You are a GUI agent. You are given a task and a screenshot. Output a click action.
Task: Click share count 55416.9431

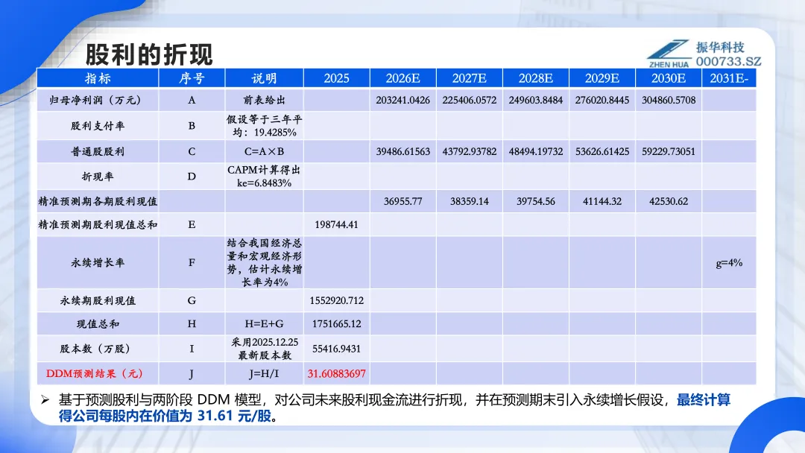(336, 349)
